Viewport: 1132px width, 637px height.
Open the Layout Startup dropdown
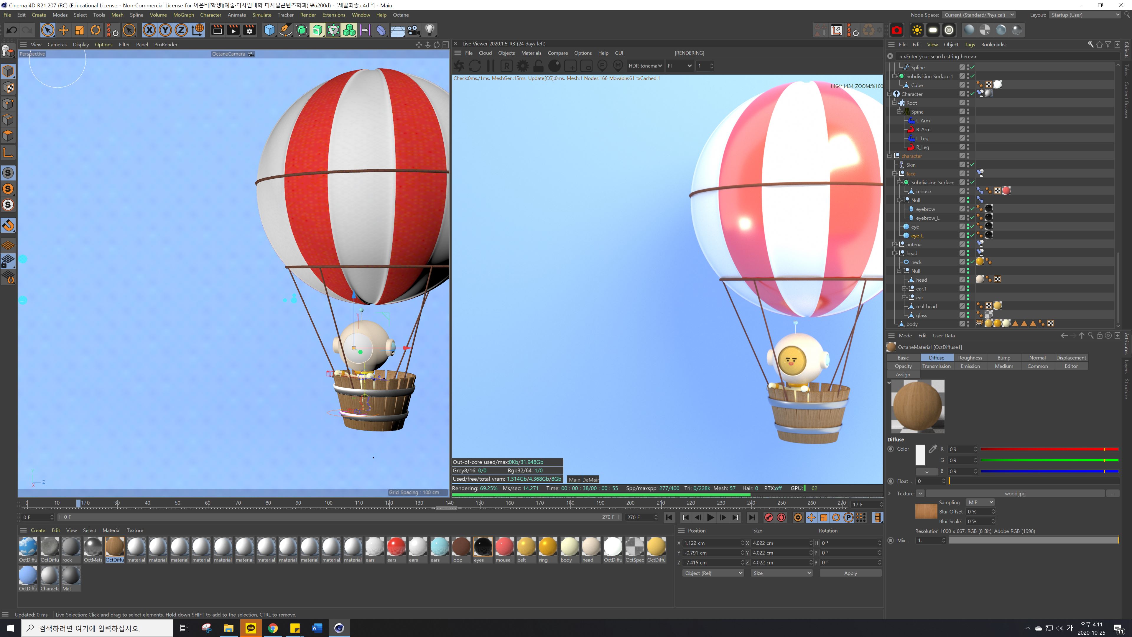[1085, 14]
